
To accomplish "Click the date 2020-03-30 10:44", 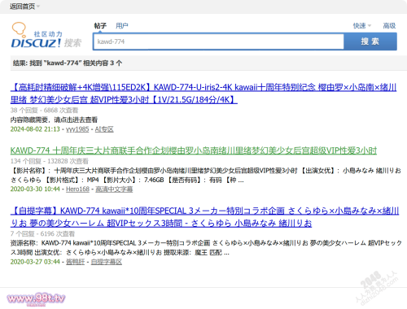I will 35,189.
